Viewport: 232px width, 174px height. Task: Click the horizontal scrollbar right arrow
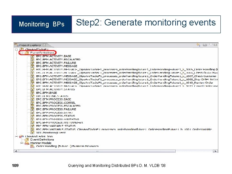[216, 151]
